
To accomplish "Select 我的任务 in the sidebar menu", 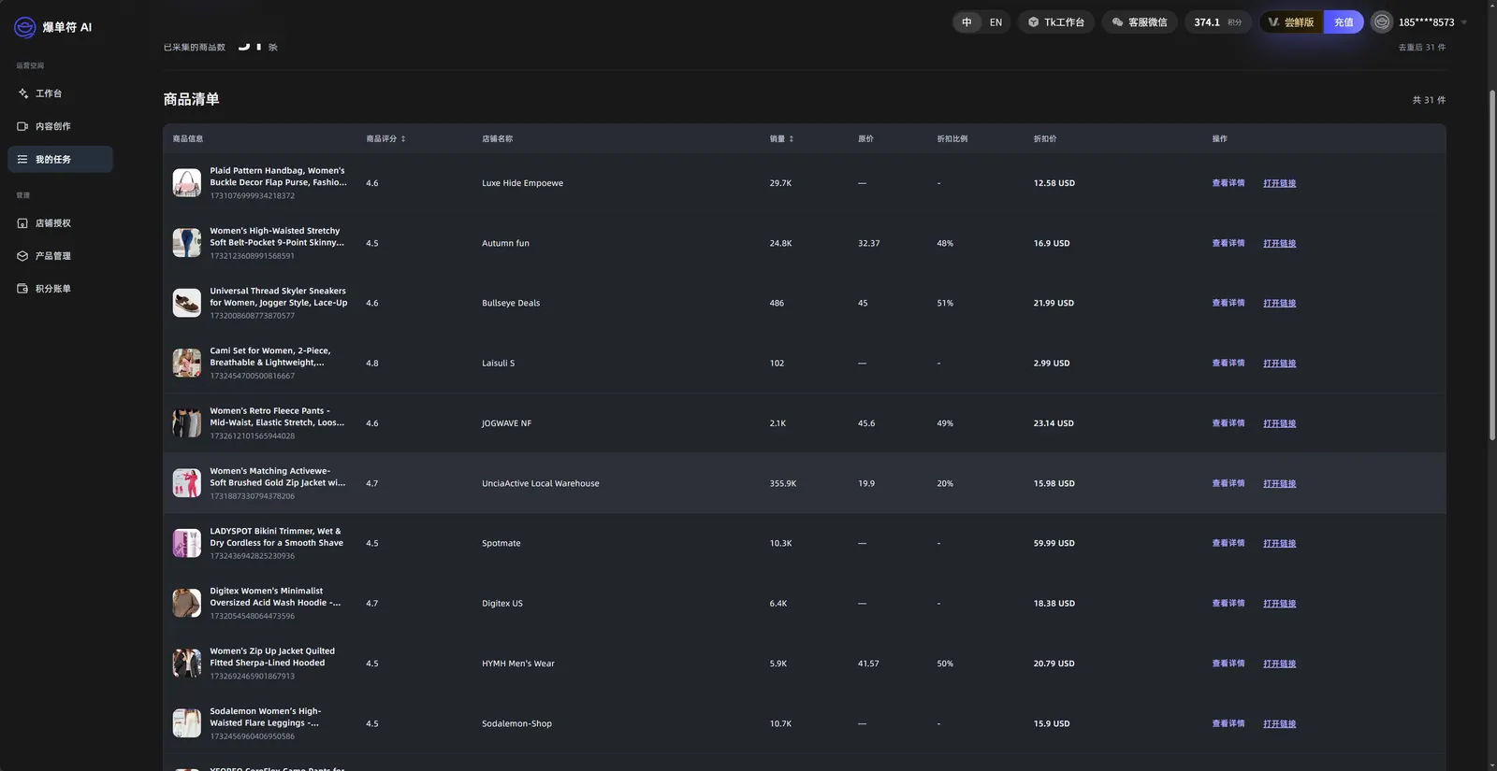I will pyautogui.click(x=61, y=159).
